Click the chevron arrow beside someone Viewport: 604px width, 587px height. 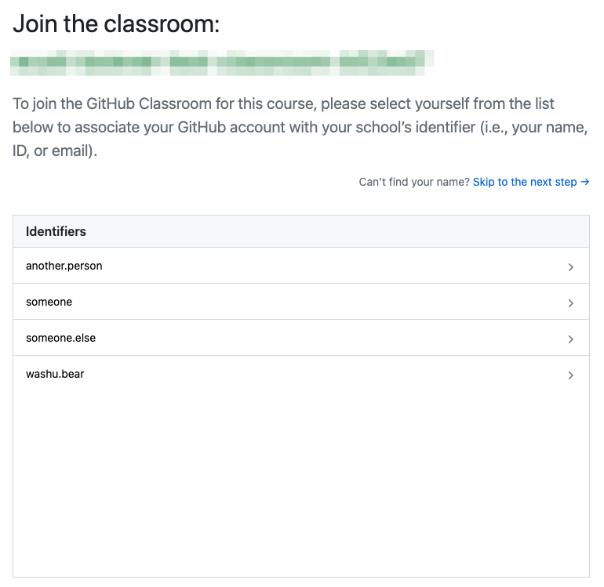(571, 303)
